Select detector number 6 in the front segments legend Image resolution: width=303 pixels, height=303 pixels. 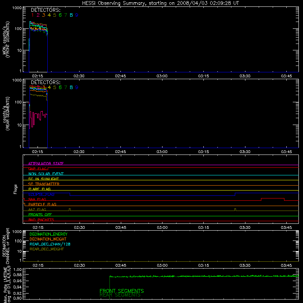60,15
